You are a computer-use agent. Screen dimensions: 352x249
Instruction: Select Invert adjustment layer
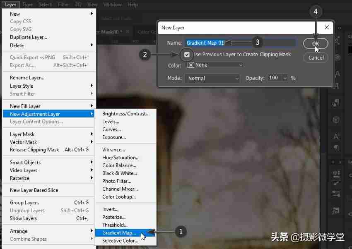click(x=125, y=209)
